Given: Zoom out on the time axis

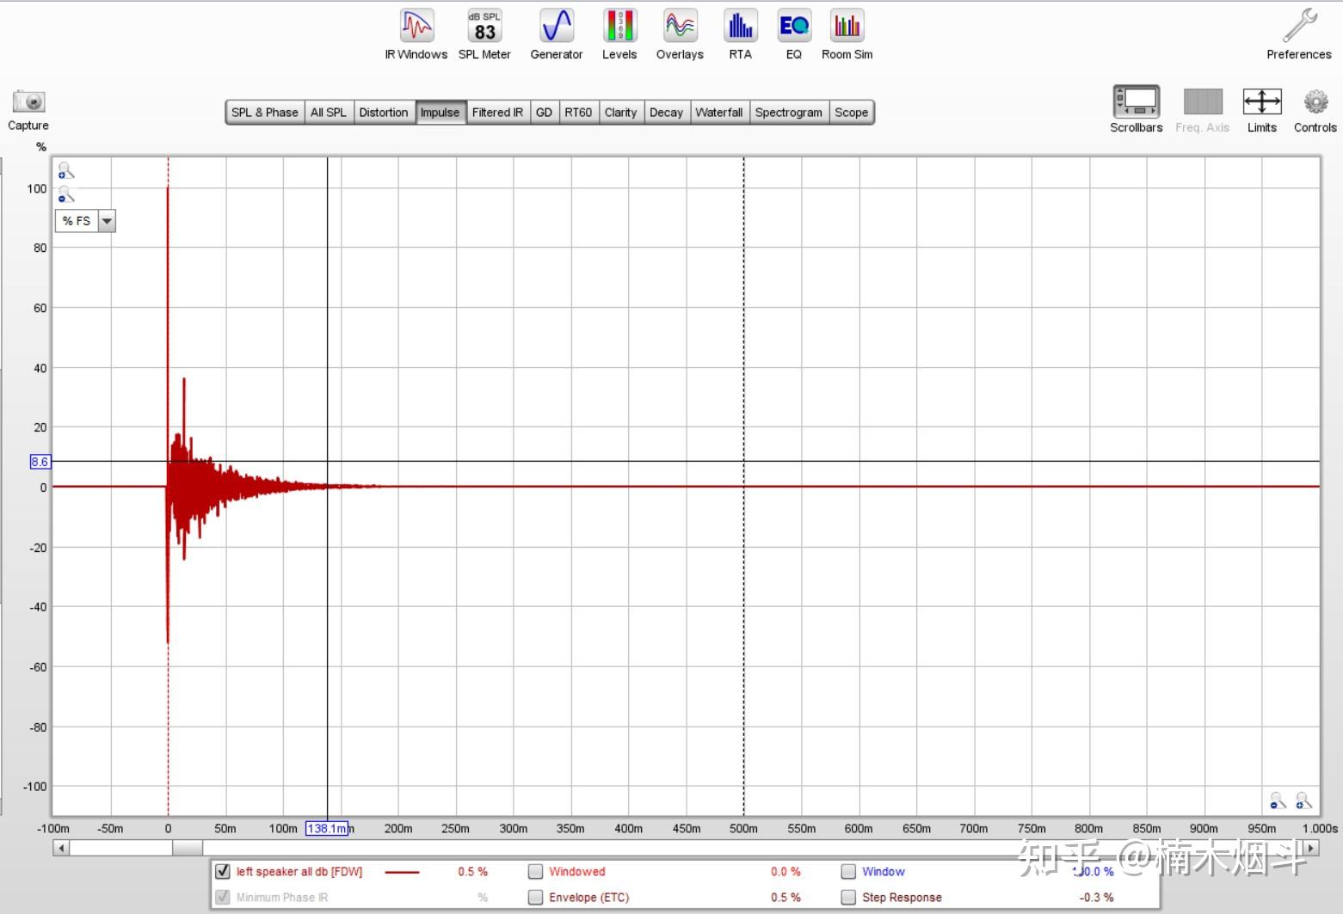Looking at the screenshot, I should coord(1278,801).
